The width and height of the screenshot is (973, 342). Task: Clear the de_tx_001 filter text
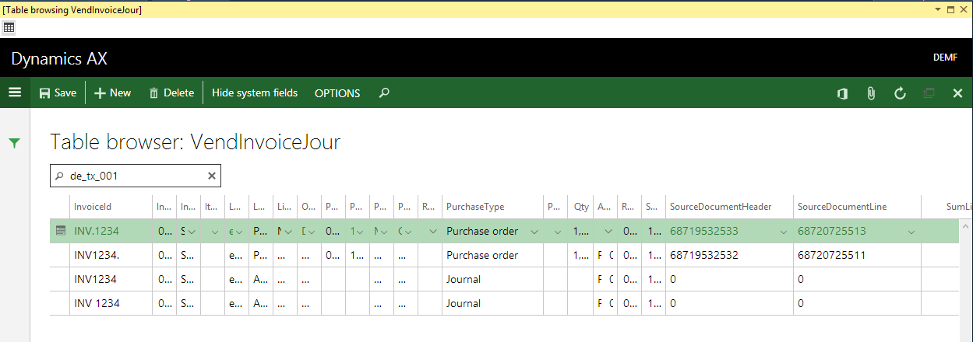tap(211, 176)
